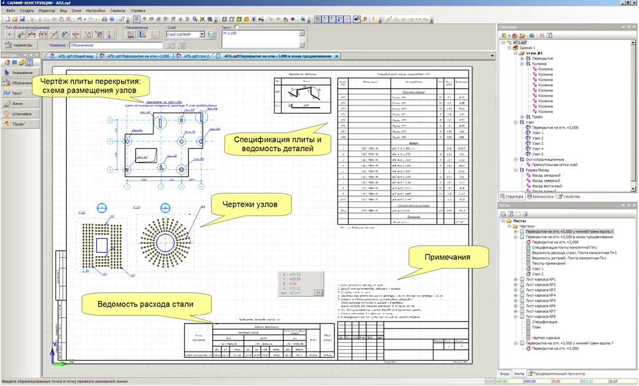Collapse the Чертежи folder in Листы panel
This screenshot has height=386, width=639.
[510, 227]
